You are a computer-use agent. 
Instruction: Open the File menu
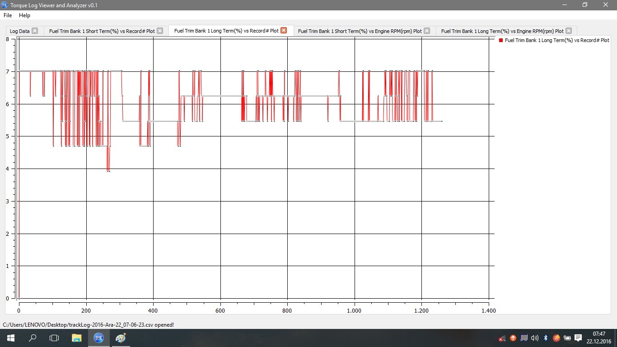pos(8,15)
